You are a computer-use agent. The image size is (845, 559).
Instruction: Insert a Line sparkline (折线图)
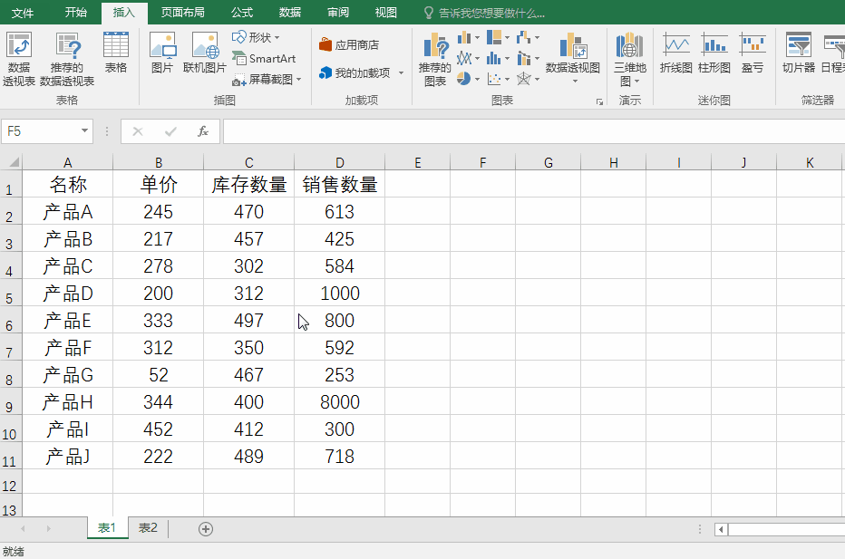pyautogui.click(x=675, y=53)
